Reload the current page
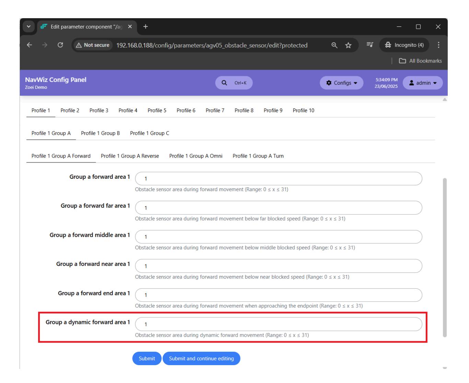This screenshot has height=383, width=469. click(x=60, y=45)
